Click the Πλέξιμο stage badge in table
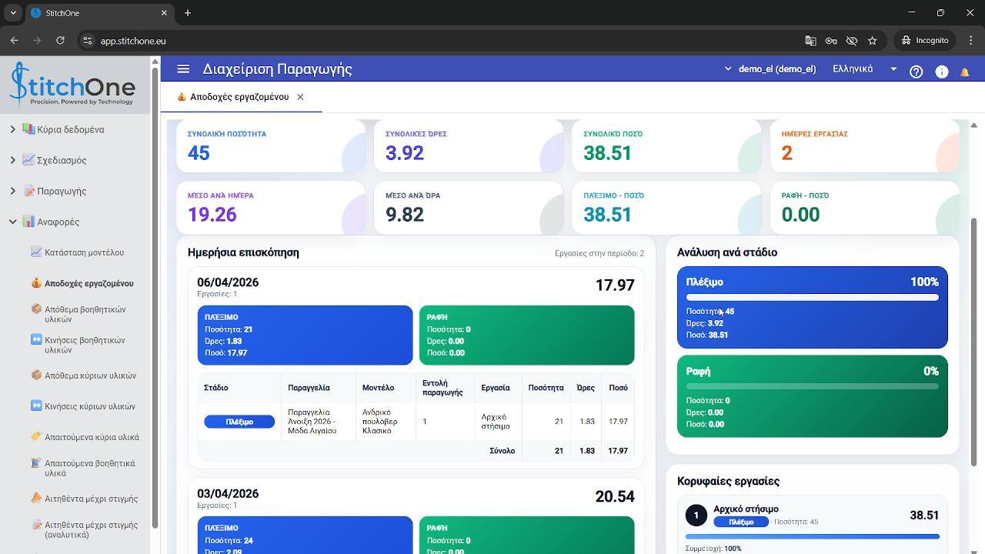Image resolution: width=985 pixels, height=554 pixels. pos(239,422)
